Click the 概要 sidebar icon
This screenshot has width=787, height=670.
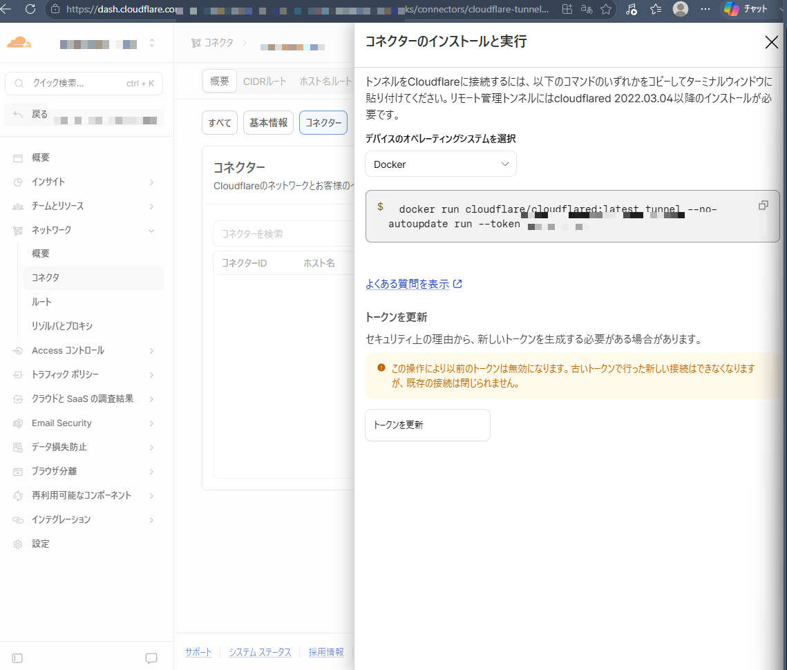pyautogui.click(x=18, y=158)
